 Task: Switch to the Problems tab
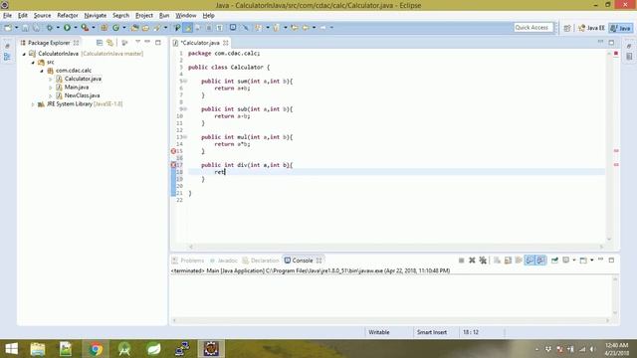click(x=188, y=261)
